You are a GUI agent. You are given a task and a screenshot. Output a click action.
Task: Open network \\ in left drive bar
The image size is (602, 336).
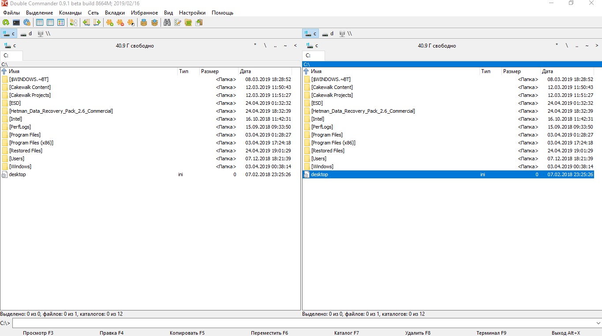44,33
